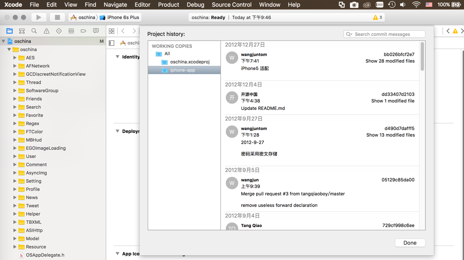Open the iPhone 6s Plus destination selector
This screenshot has height=260, width=464.
[x=120, y=17]
